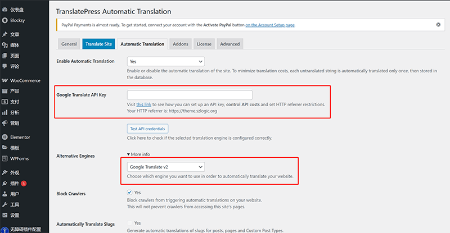Click the Elementor logo icon
Image resolution: width=450 pixels, height=233 pixels.
coord(4,137)
